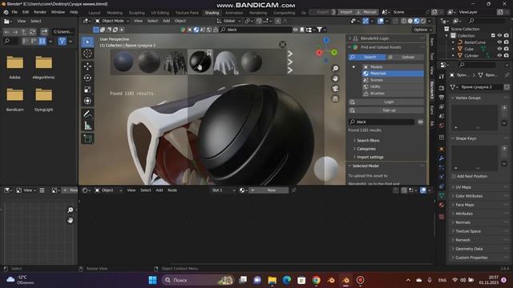This screenshot has width=513, height=288.
Task: Switch perspective/orthographic grid icon
Action: [x=335, y=98]
